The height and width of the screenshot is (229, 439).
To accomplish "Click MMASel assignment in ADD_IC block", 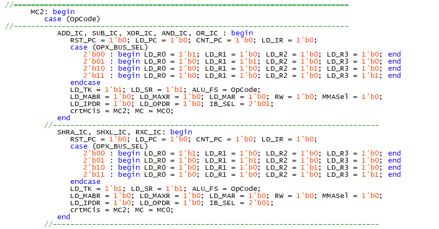I will (352, 97).
